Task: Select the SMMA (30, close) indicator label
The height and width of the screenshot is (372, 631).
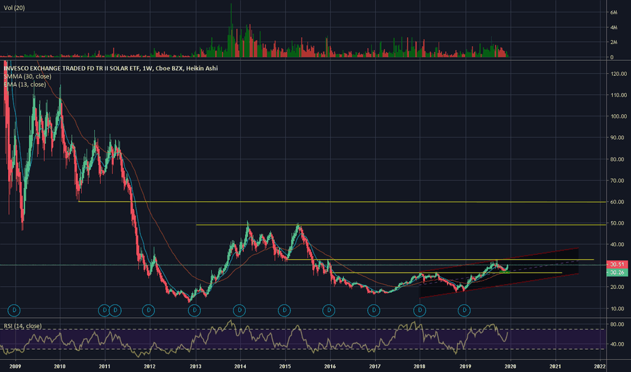Action: tap(27, 76)
